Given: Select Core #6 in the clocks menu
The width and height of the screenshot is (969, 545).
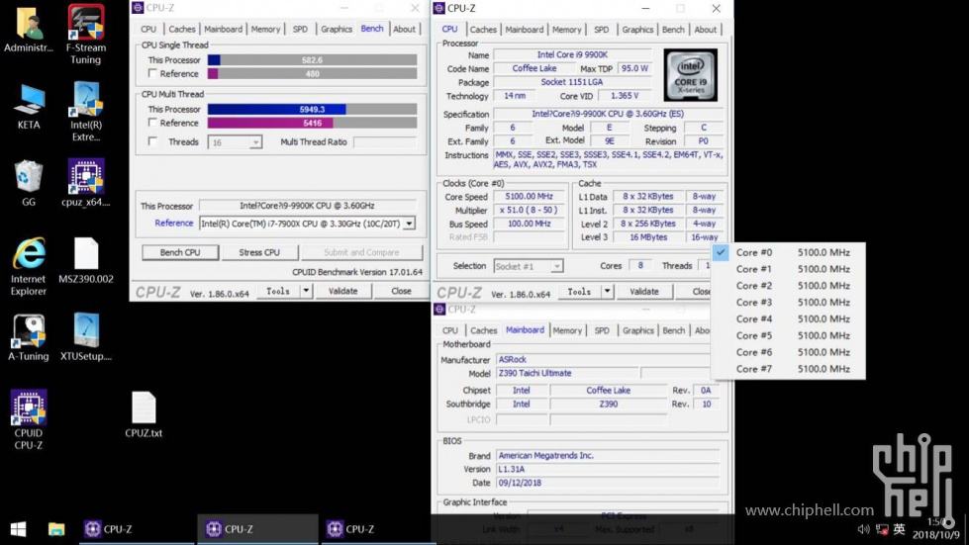Looking at the screenshot, I should tap(788, 352).
